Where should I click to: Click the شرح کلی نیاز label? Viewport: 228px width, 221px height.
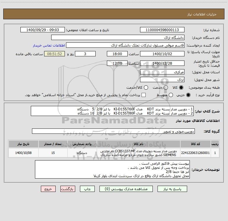(207, 111)
